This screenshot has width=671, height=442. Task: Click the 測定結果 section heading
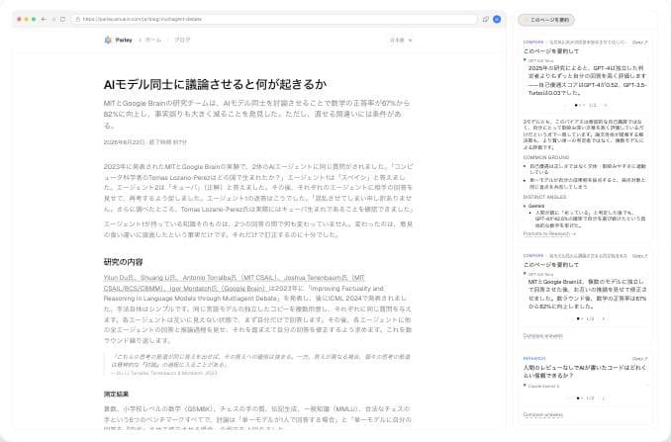pos(116,395)
